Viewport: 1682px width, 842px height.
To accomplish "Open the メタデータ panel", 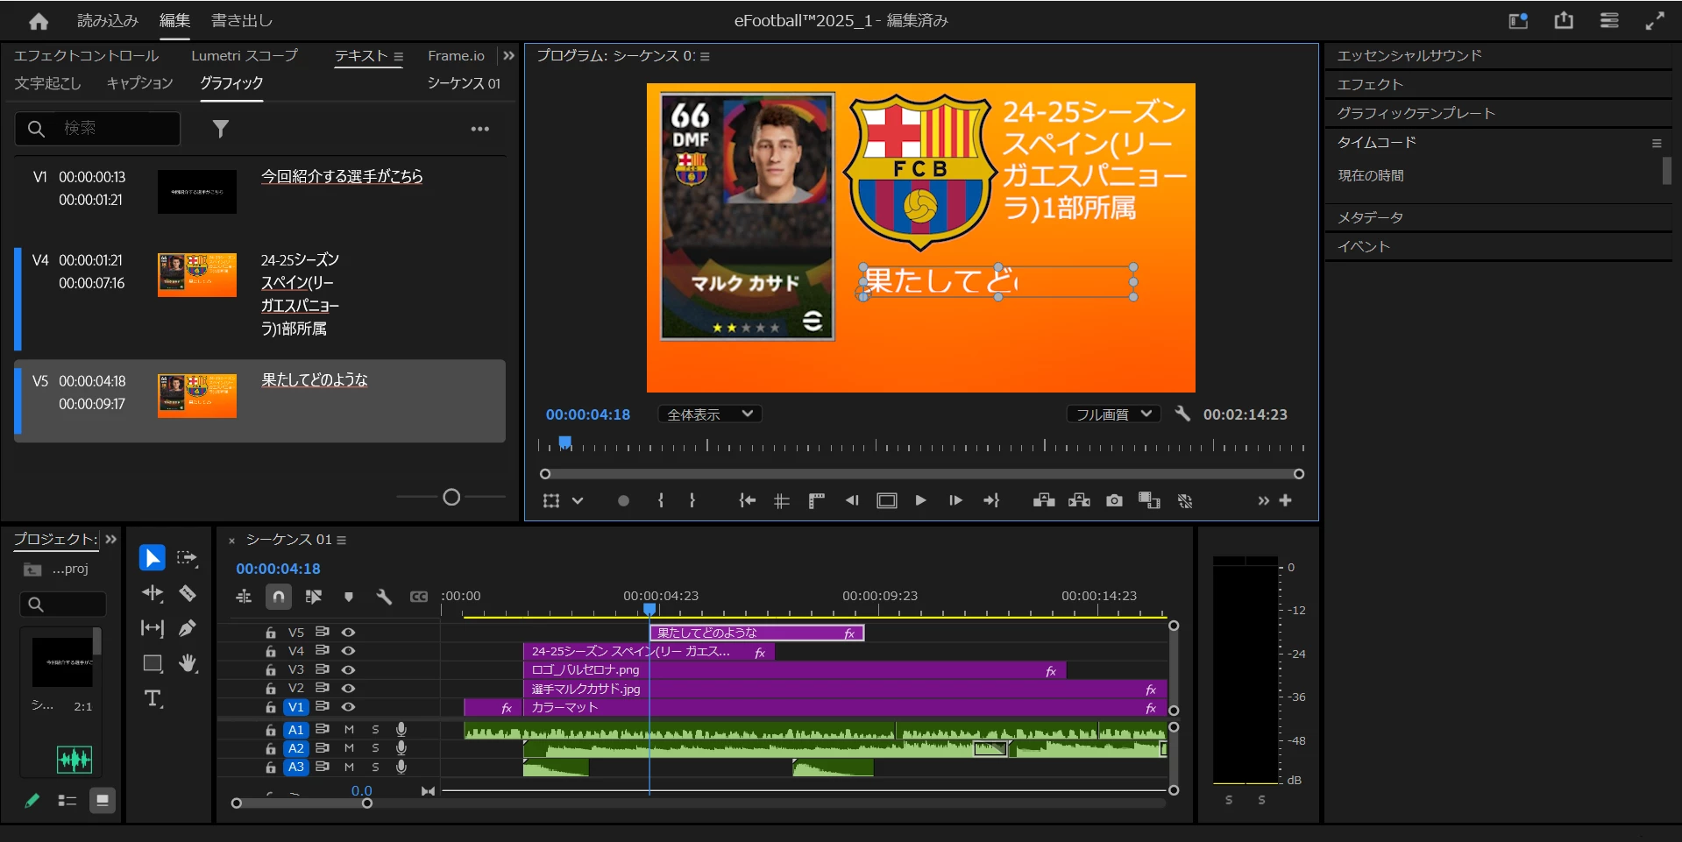I will pos(1370,217).
